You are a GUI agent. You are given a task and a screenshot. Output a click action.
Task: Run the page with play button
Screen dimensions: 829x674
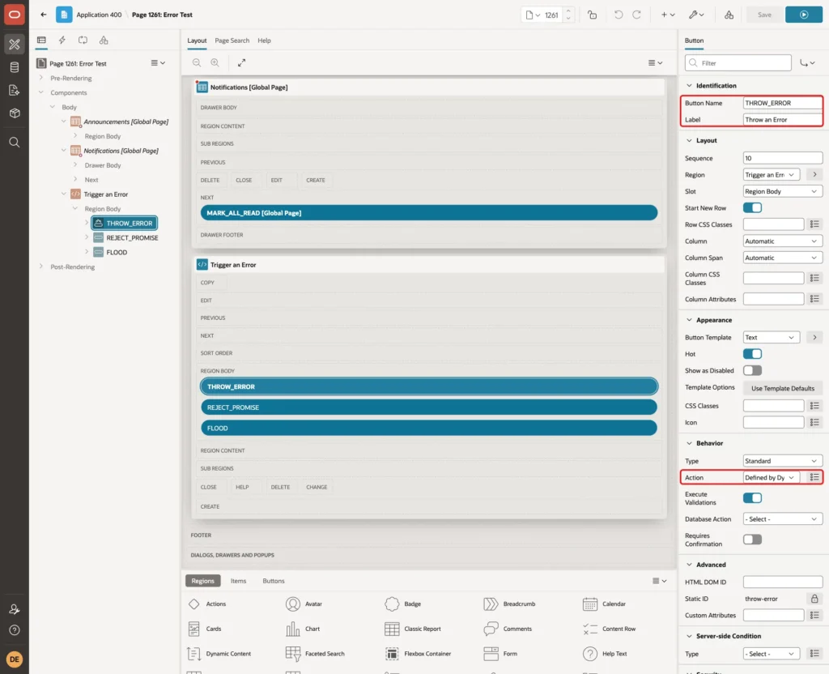pyautogui.click(x=804, y=15)
